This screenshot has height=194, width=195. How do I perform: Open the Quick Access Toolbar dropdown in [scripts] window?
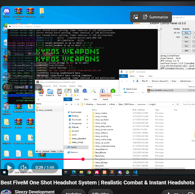click(x=78, y=95)
